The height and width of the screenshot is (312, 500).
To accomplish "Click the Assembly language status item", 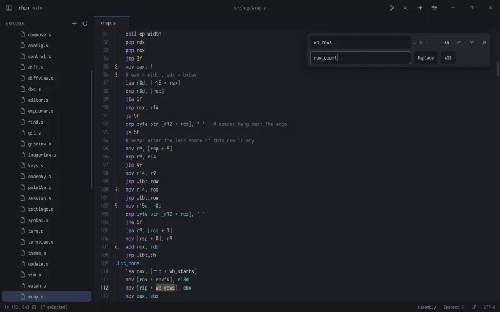I will 426,307.
